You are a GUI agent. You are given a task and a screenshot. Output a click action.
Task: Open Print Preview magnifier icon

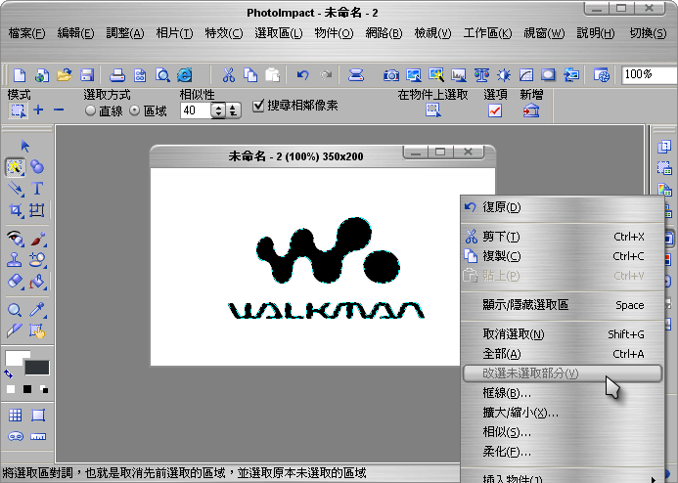pyautogui.click(x=162, y=75)
